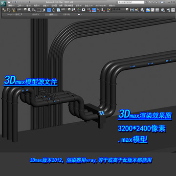
Task: Open the Render Setup dialog
Action: coord(169,10)
